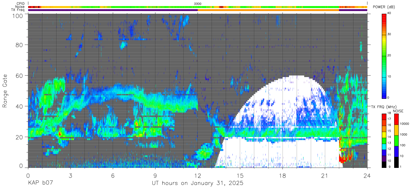The width and height of the screenshot is (413, 190).
Task: Click the CPID value "3300"
Action: [x=198, y=4]
